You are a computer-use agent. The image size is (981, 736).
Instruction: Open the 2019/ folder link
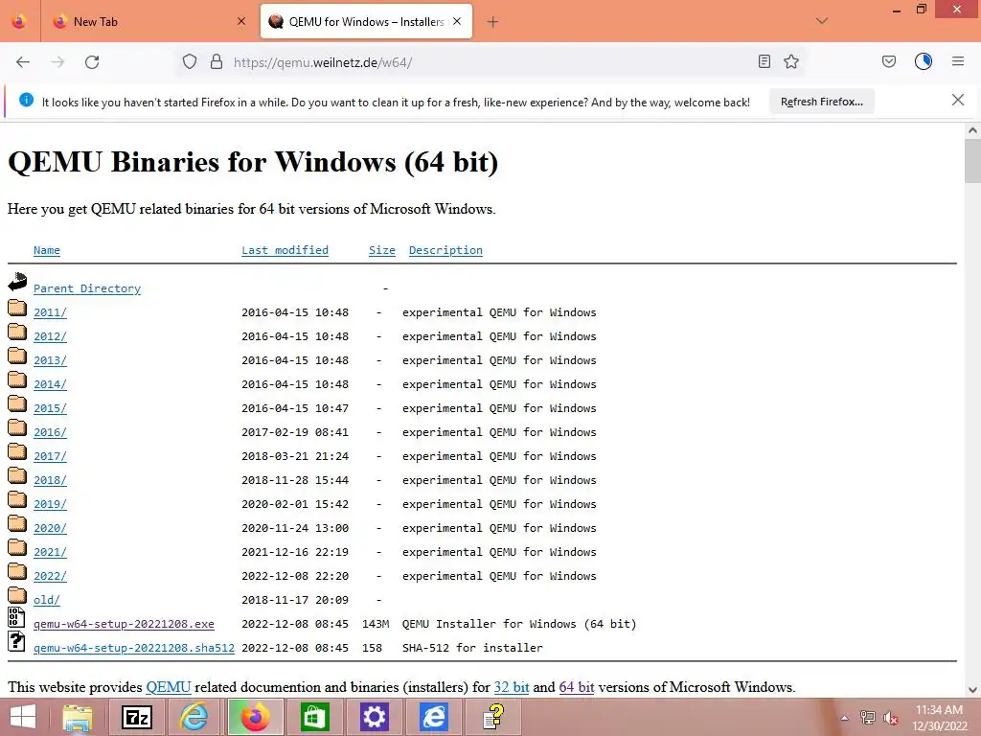point(50,504)
